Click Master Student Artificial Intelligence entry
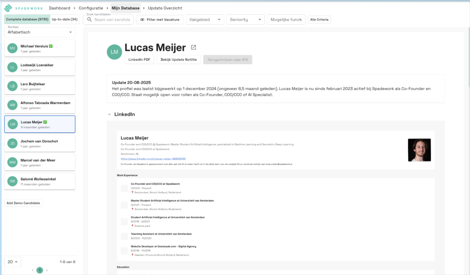The width and height of the screenshot is (470, 275). (173, 200)
